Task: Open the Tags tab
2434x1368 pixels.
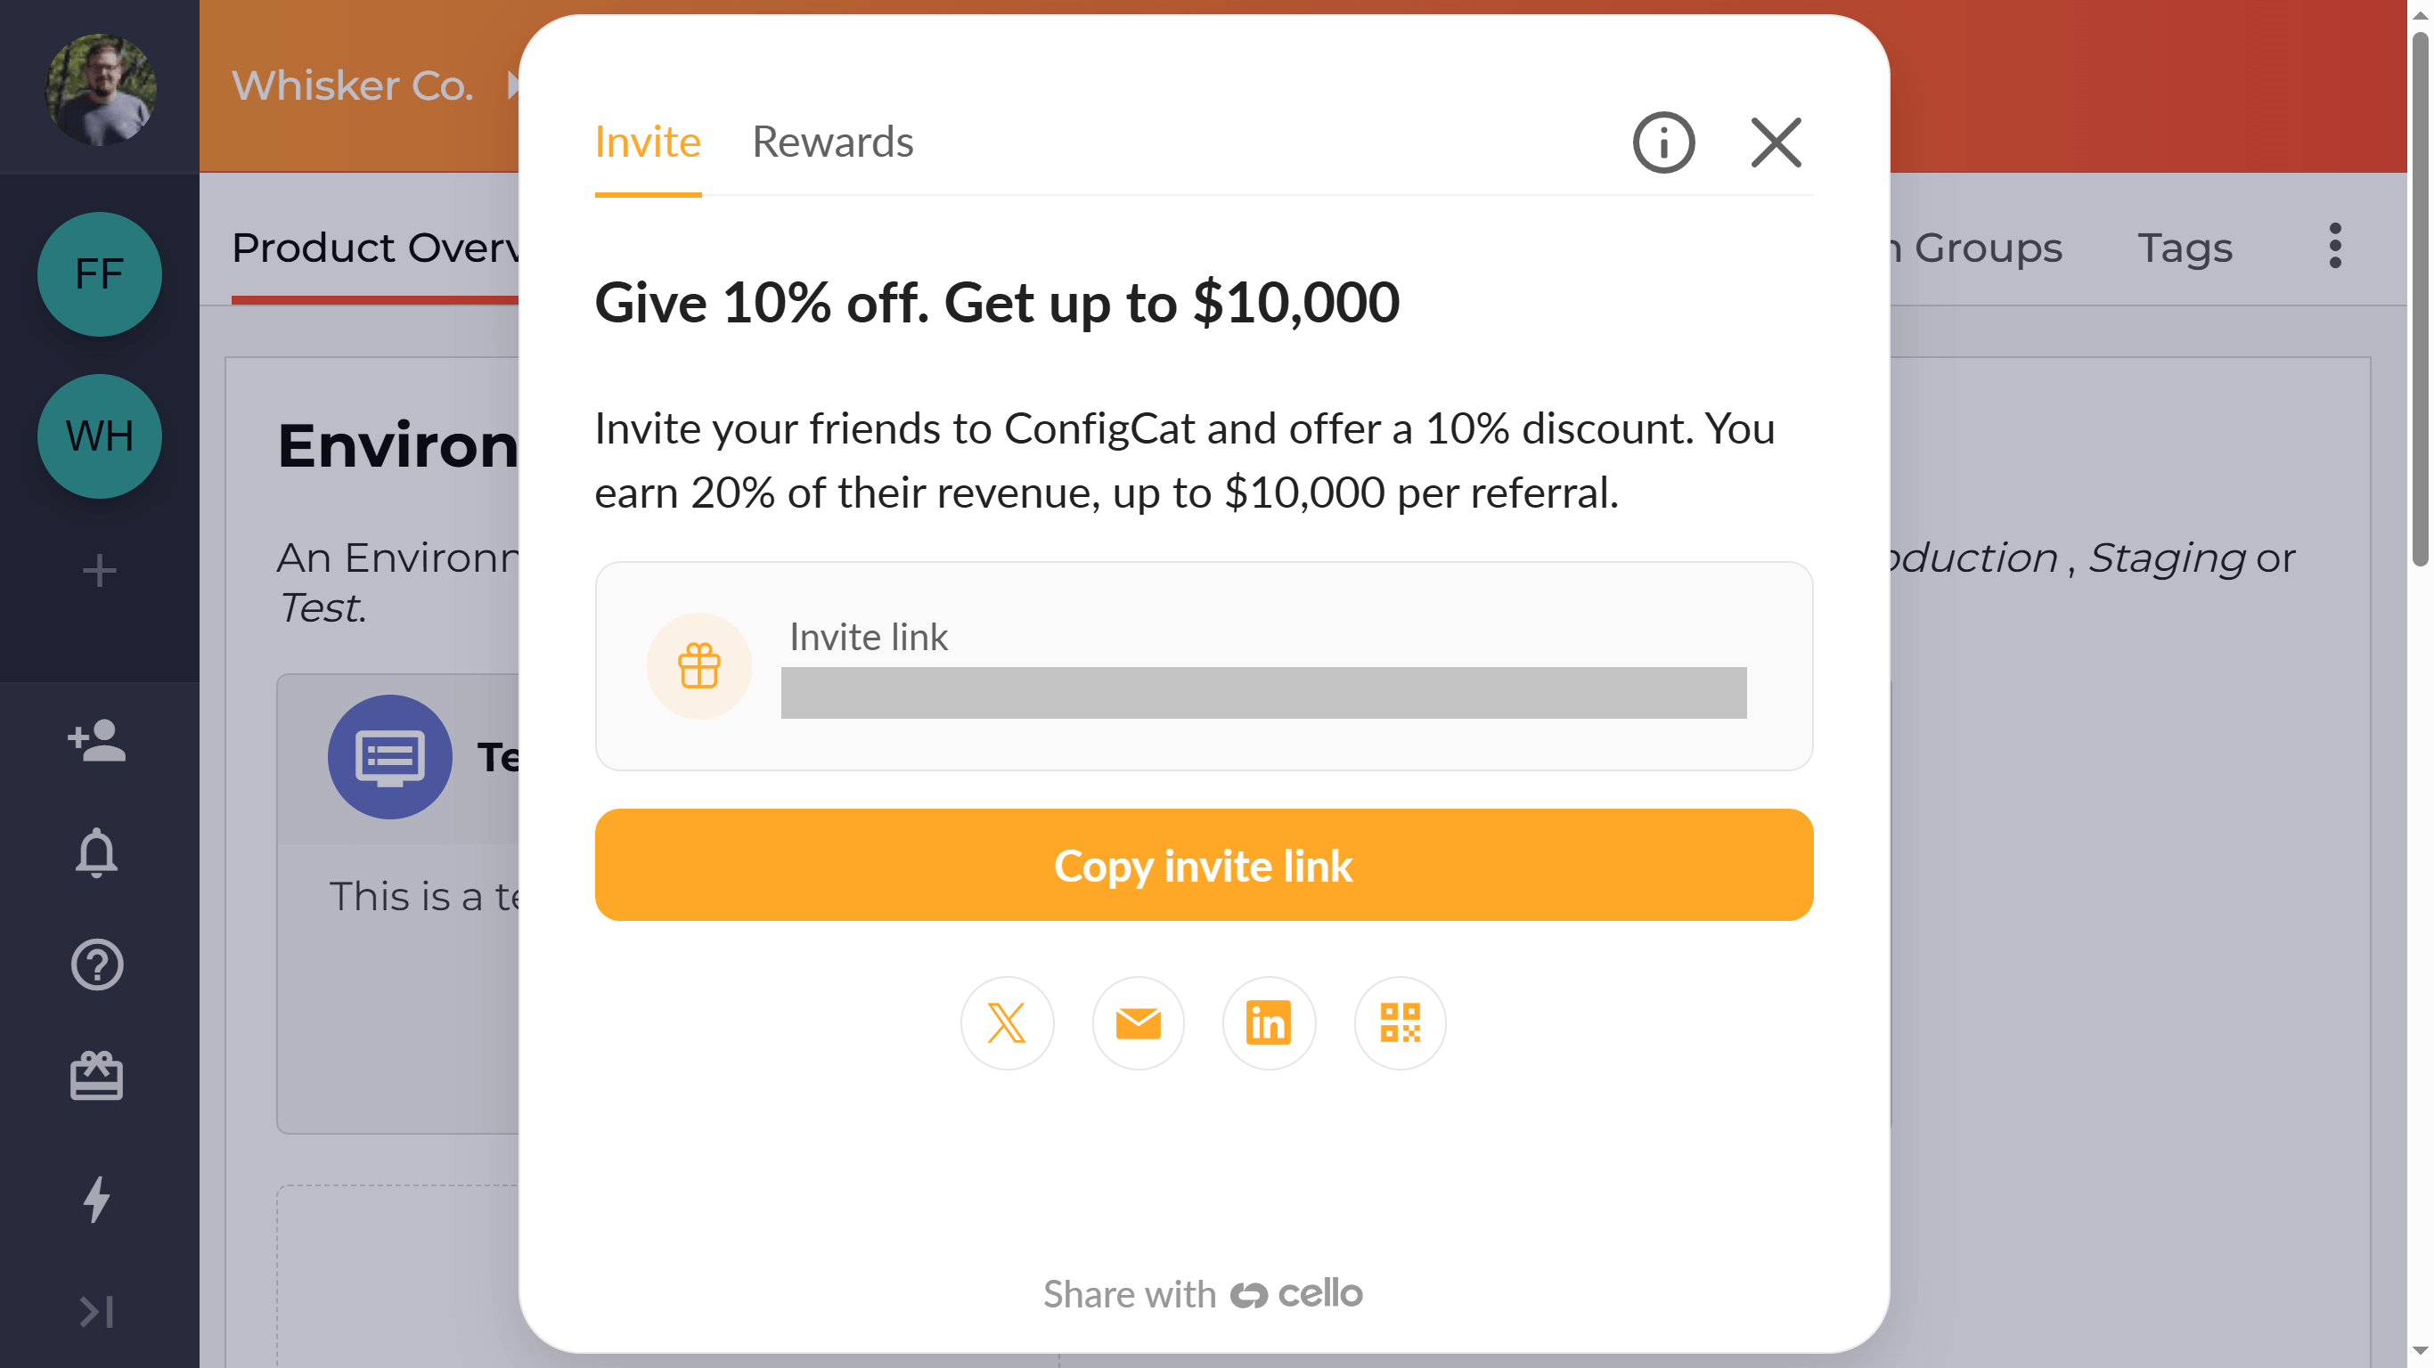Action: click(x=2185, y=248)
